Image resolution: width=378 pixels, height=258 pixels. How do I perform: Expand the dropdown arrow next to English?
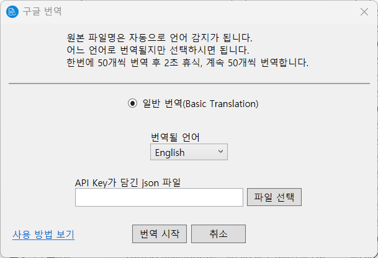click(220, 152)
